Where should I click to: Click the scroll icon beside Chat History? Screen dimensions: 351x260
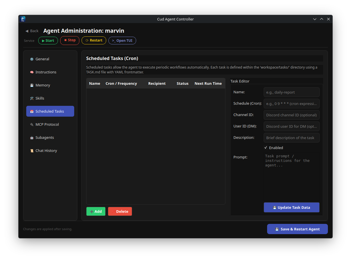32,151
